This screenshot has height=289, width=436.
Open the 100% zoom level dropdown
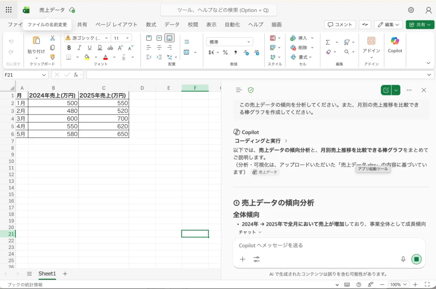(x=399, y=285)
